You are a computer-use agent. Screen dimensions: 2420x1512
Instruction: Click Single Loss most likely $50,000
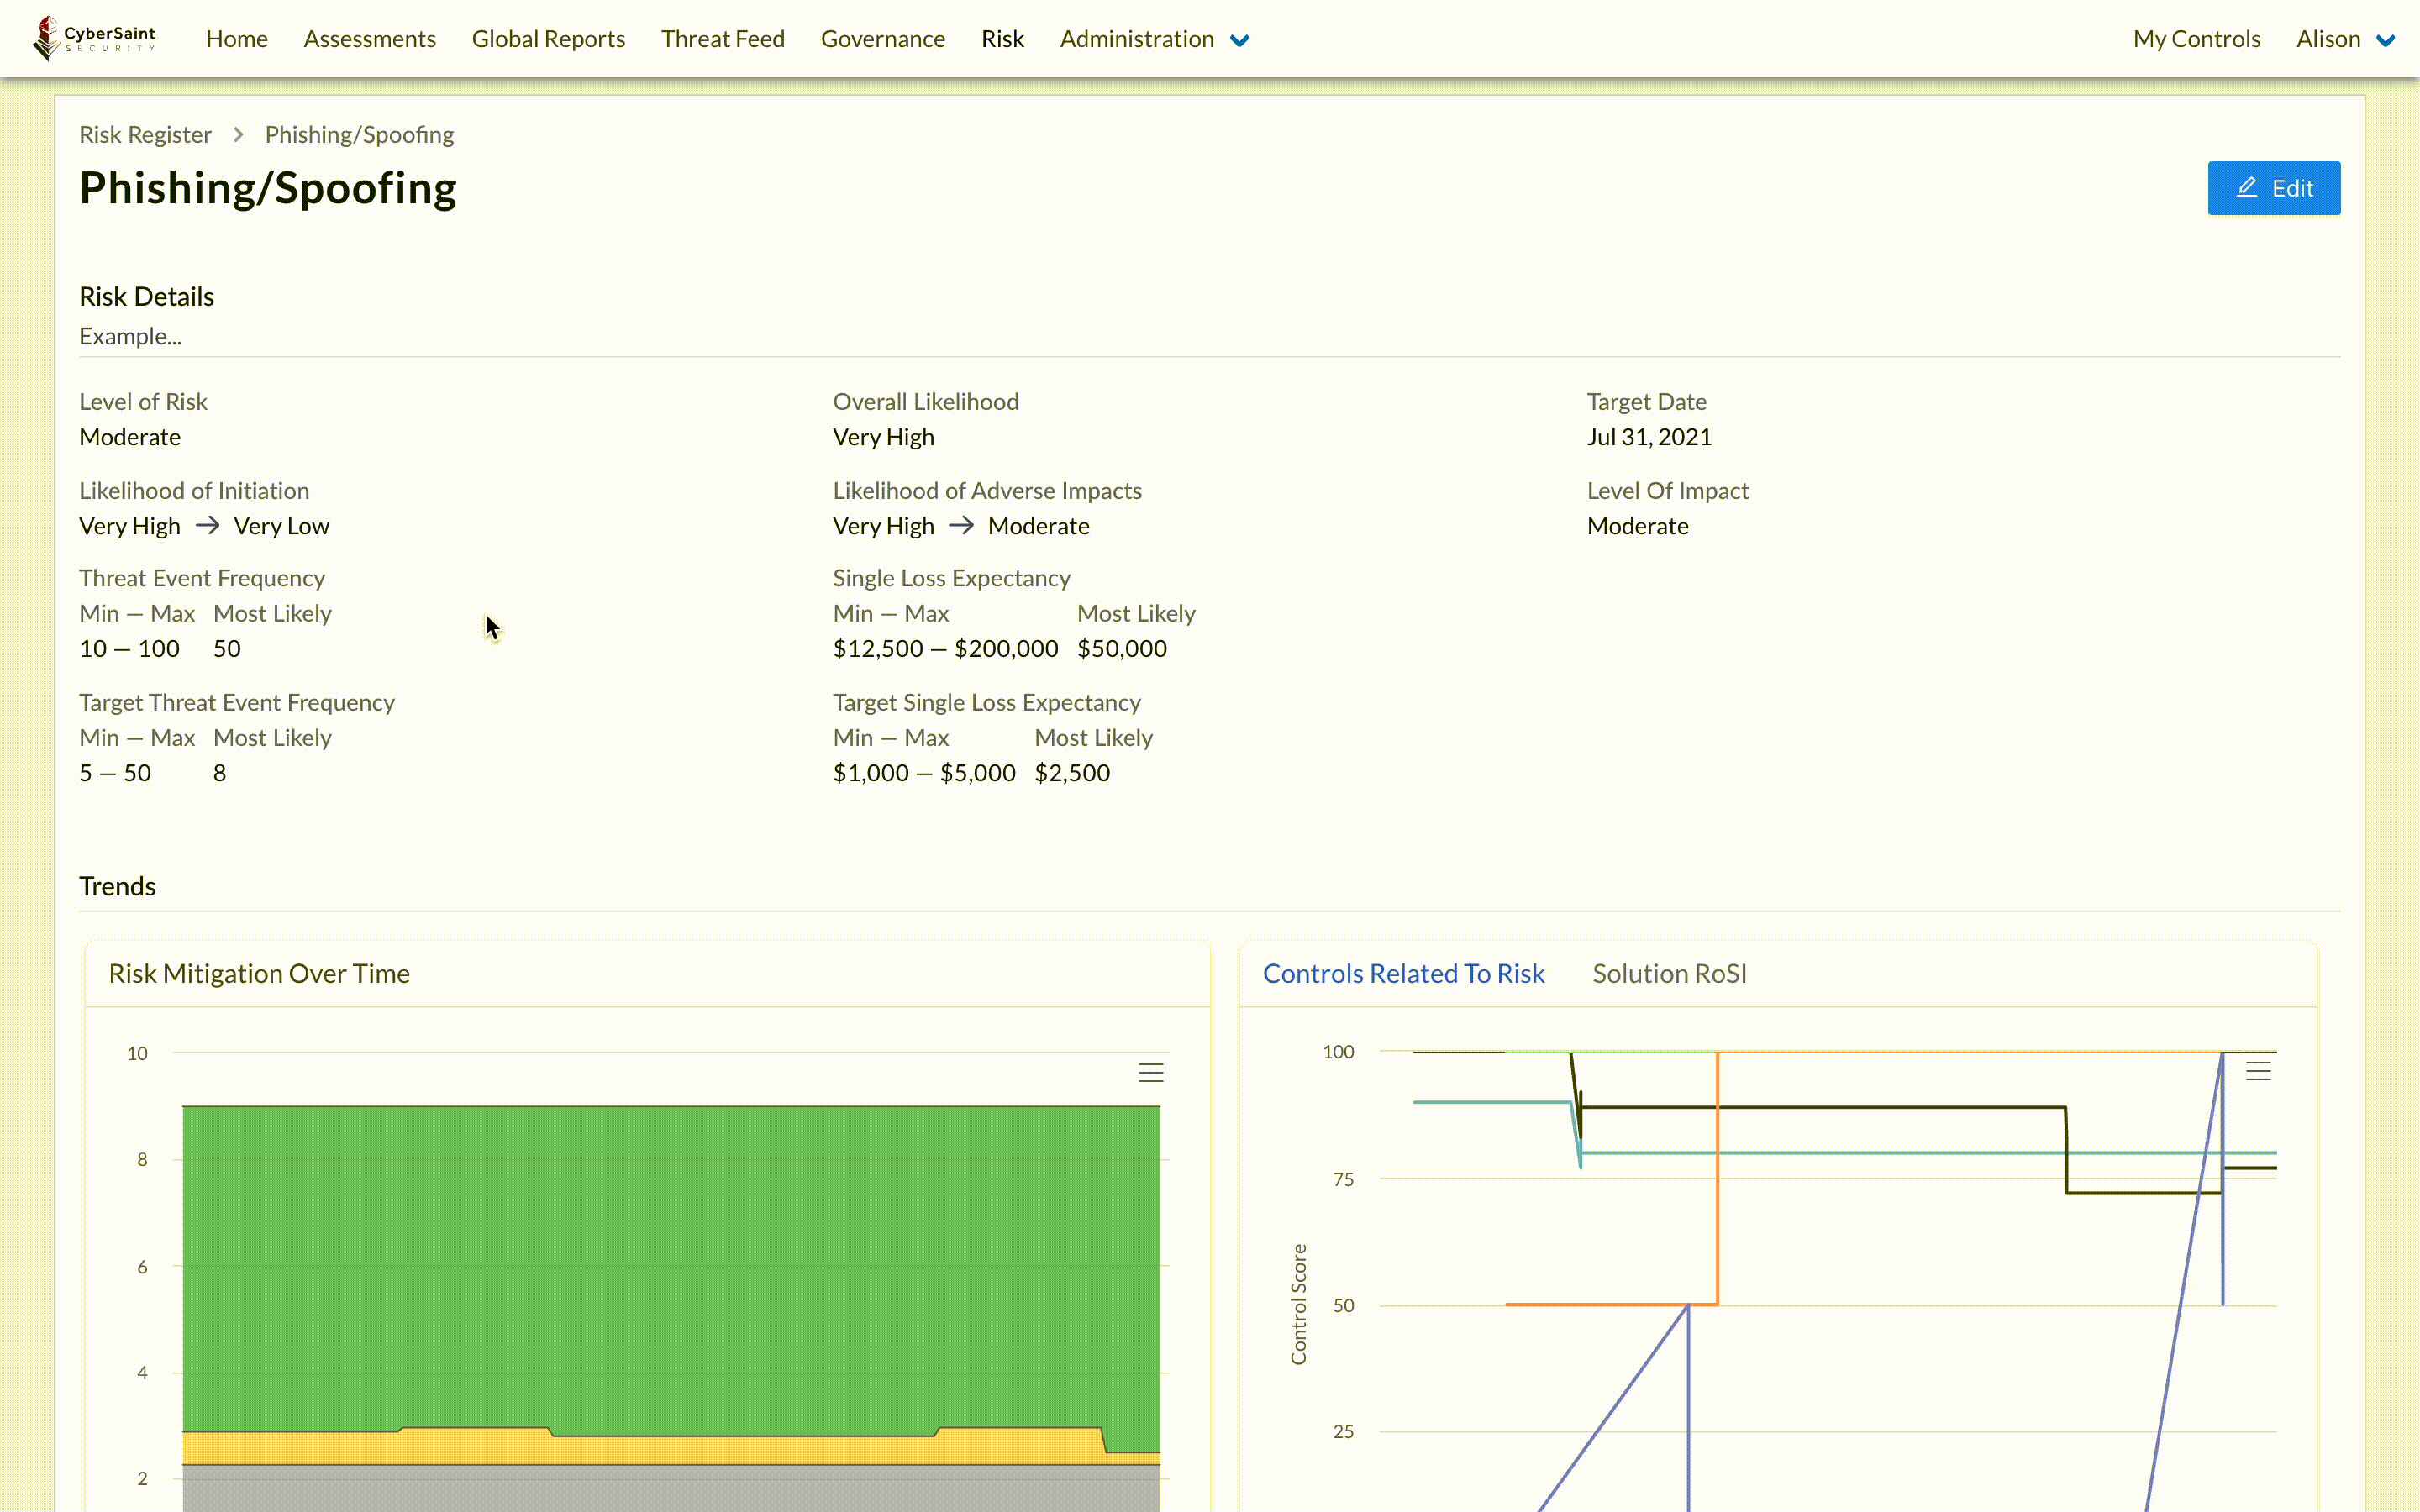tap(1122, 649)
